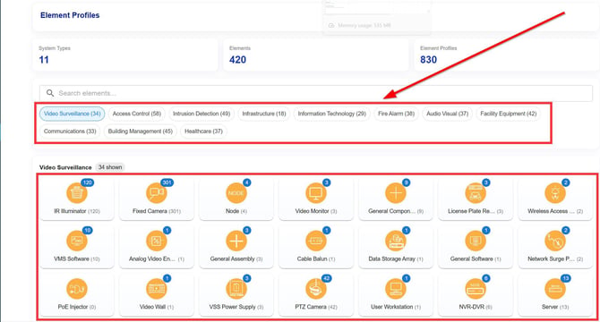Image resolution: width=600 pixels, height=322 pixels.
Task: Click the User Workstation (1) label
Action: click(x=396, y=307)
